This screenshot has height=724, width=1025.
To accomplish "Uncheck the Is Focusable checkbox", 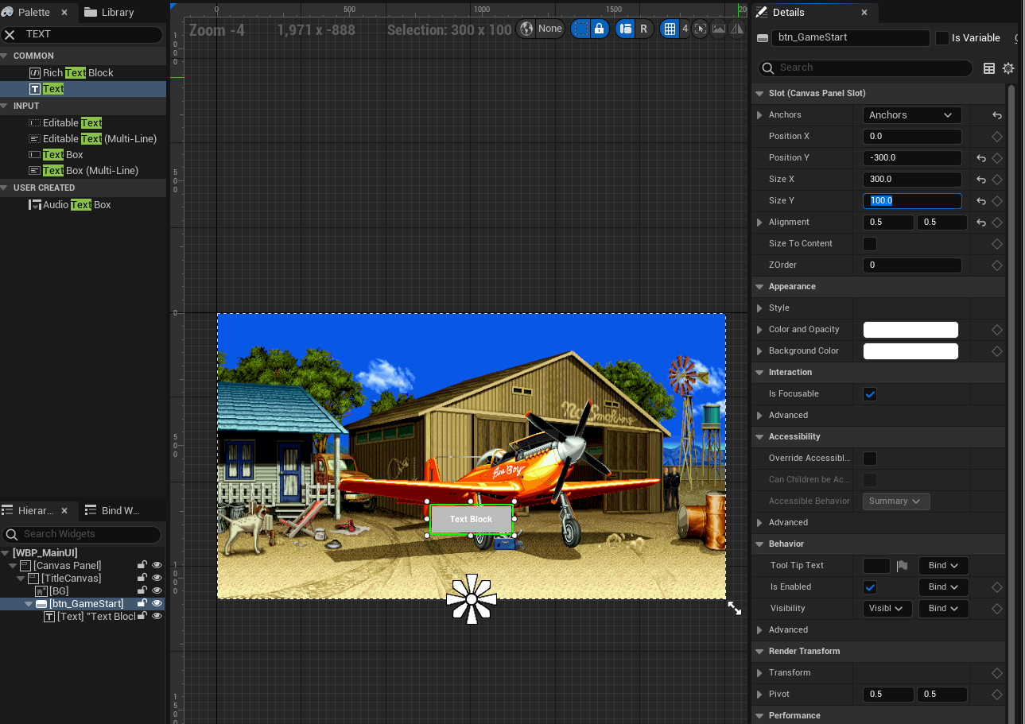I will pos(870,394).
